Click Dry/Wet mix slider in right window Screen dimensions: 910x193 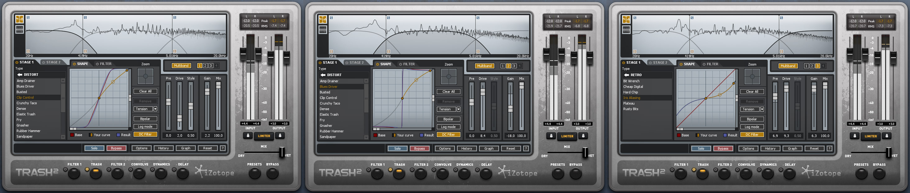pos(889,152)
